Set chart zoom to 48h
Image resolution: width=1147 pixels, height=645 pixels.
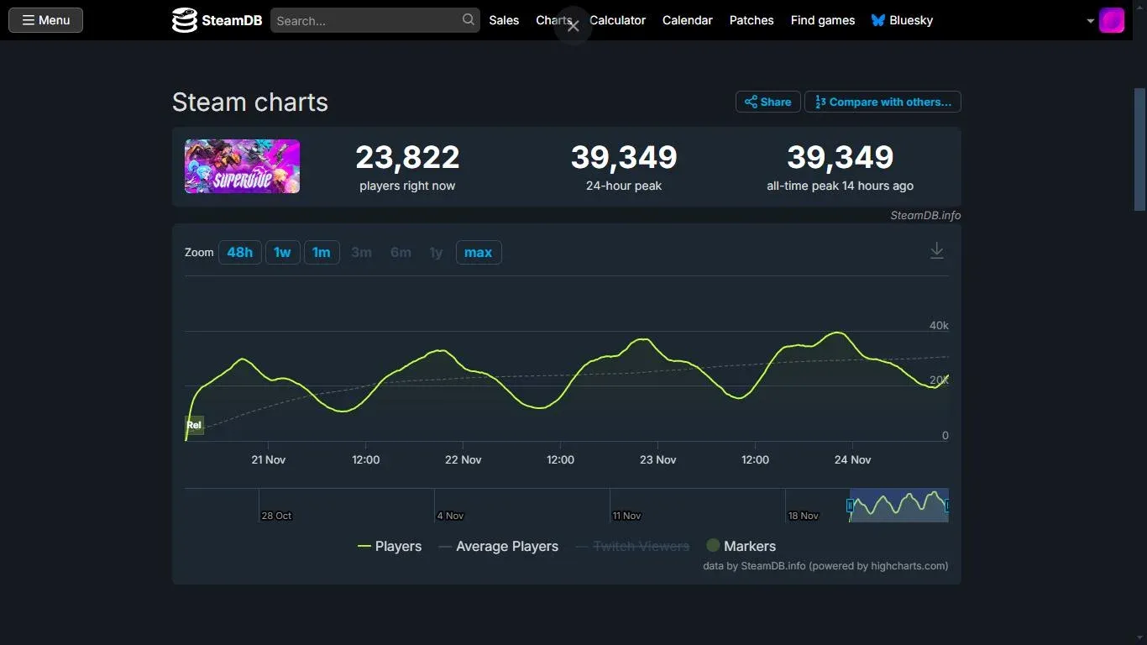coord(239,252)
